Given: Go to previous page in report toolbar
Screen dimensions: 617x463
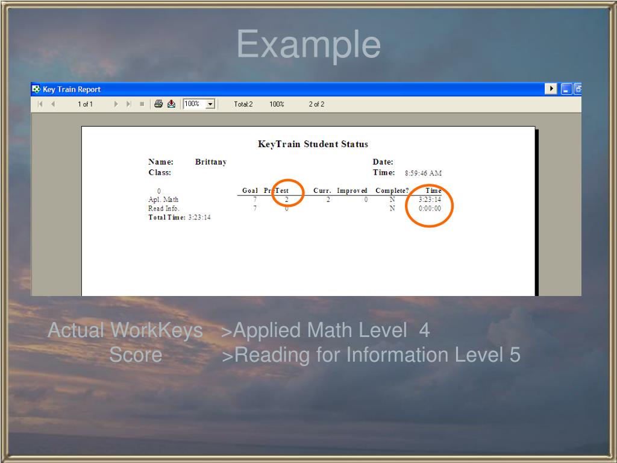Looking at the screenshot, I should 53,104.
